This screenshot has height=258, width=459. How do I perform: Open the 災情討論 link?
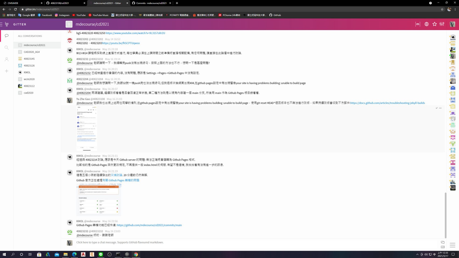[116, 175]
